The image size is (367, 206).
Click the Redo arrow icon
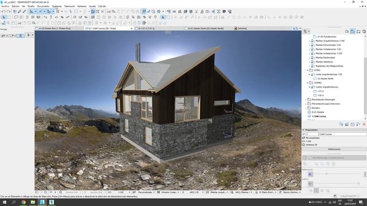[x=9, y=11]
